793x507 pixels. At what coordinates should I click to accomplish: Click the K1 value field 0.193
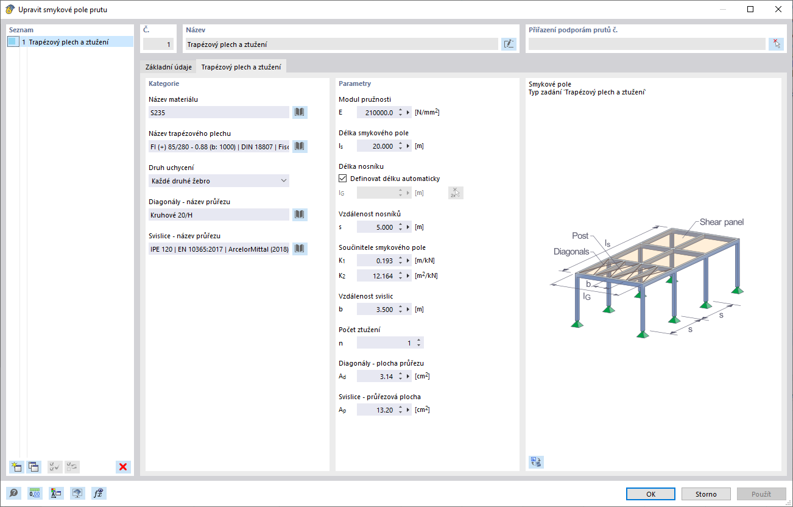point(376,260)
